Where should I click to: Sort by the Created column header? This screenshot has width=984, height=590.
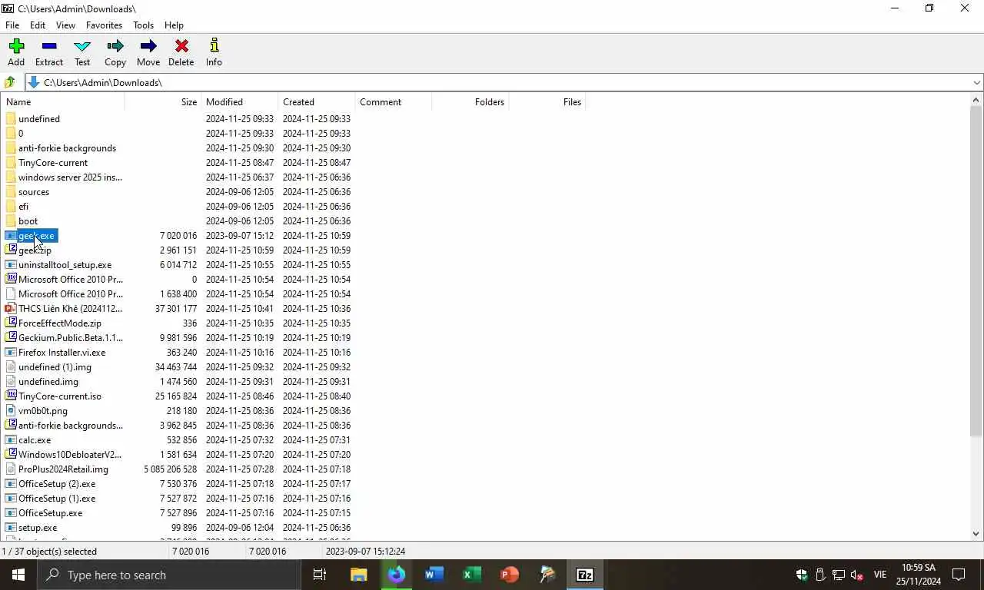(x=317, y=101)
